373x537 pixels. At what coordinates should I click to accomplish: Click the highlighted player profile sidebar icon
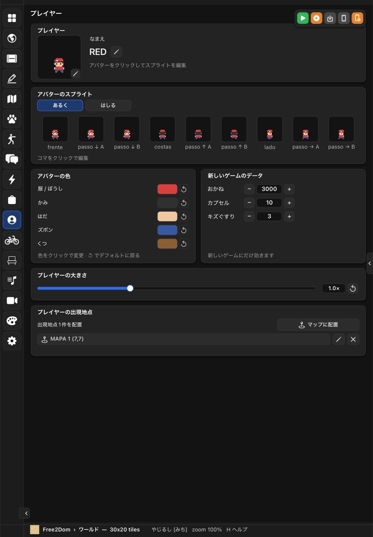tap(12, 220)
